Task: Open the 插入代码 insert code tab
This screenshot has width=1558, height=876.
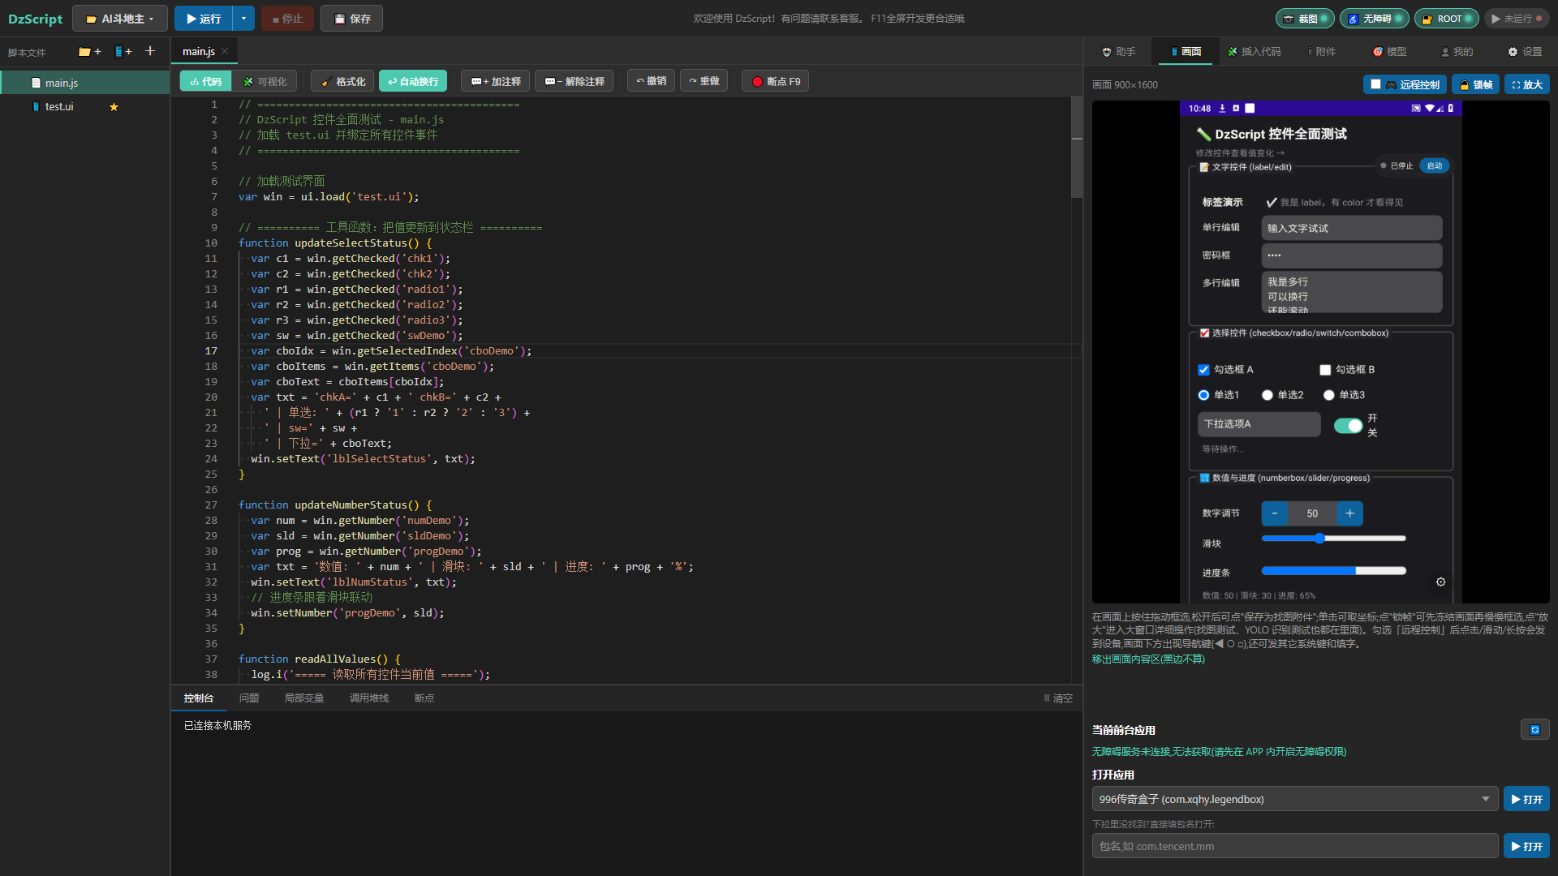Action: (x=1254, y=51)
